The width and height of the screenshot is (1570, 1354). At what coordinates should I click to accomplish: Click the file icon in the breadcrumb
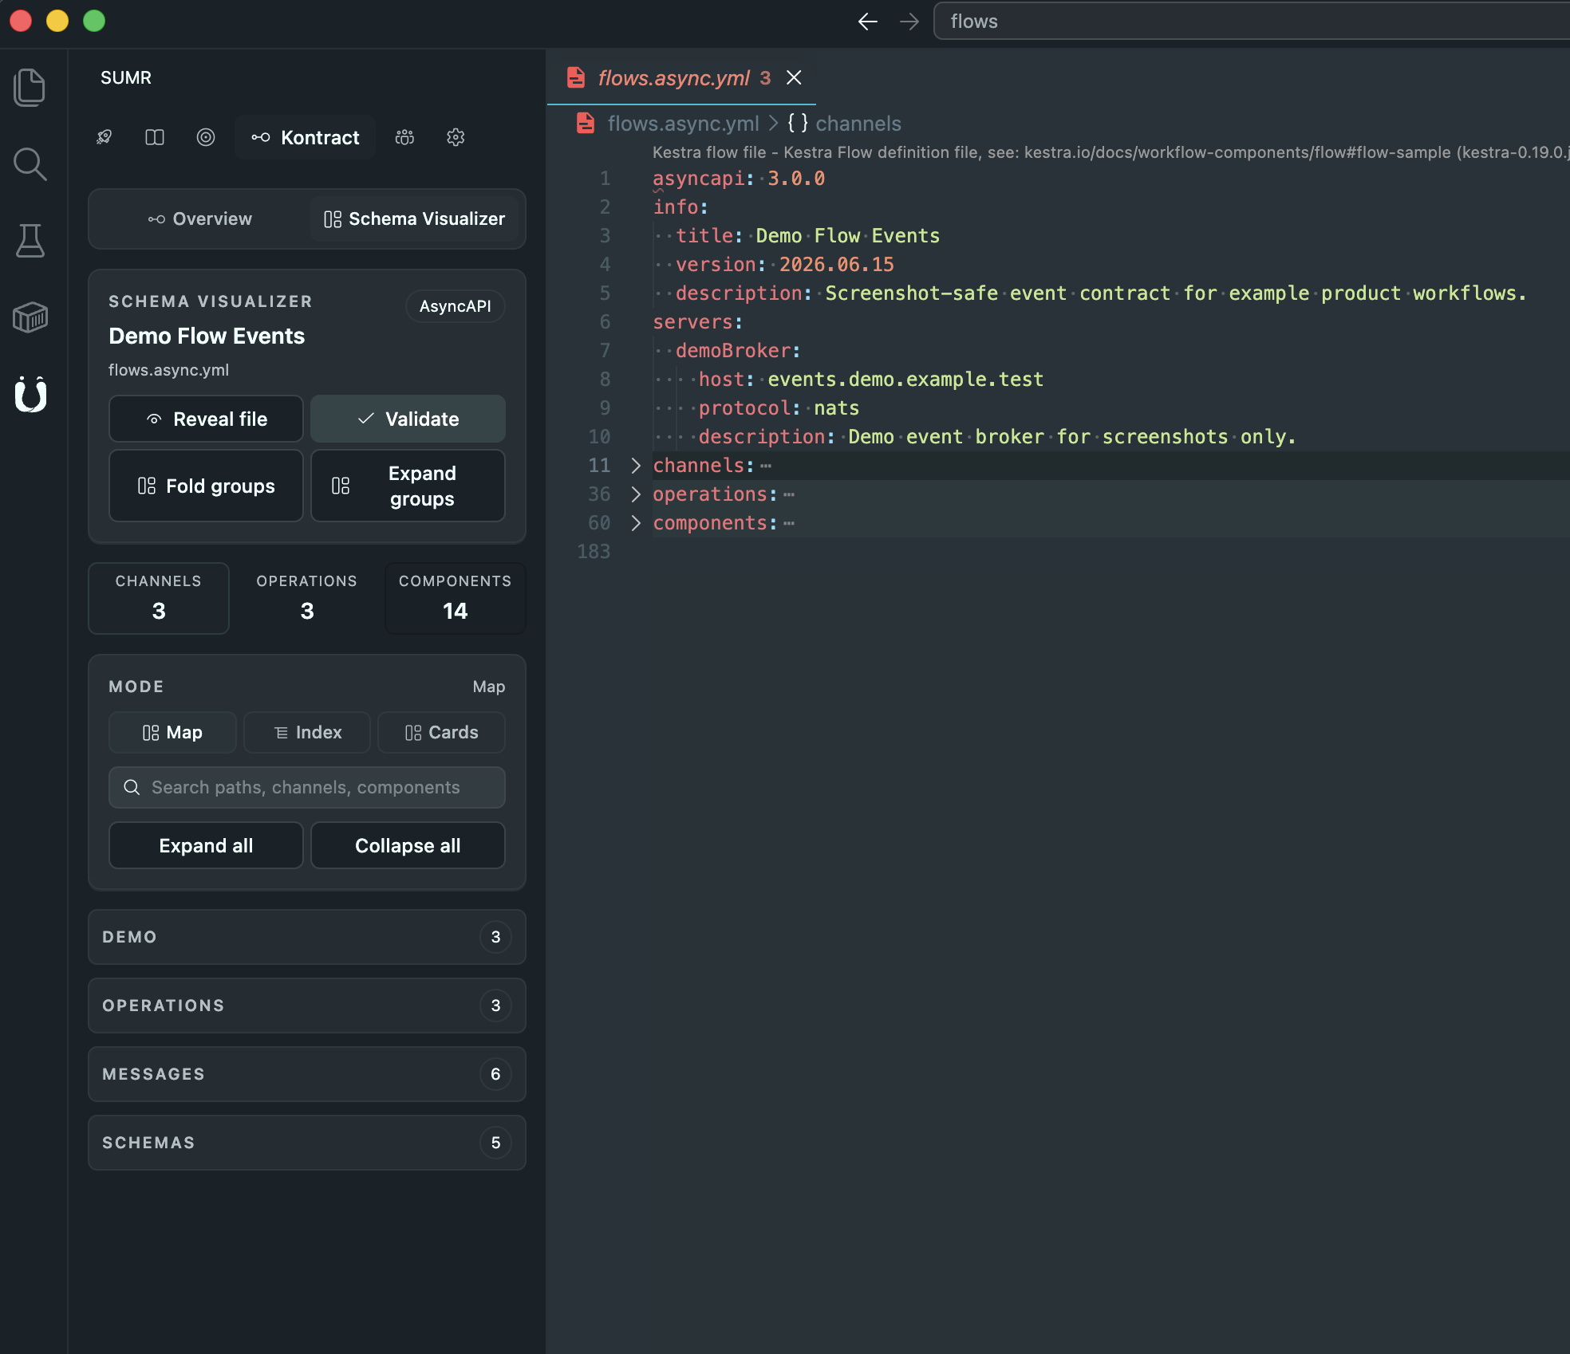(586, 124)
